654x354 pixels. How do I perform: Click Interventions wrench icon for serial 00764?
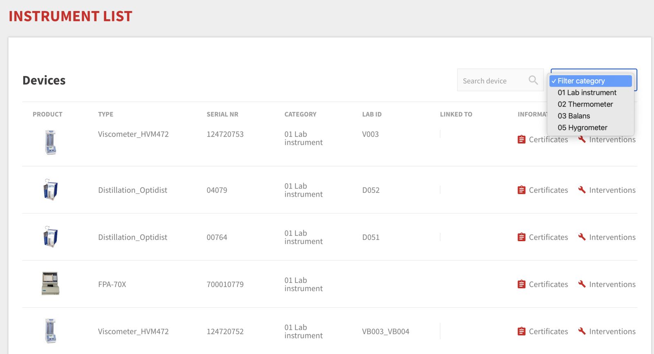pos(582,237)
